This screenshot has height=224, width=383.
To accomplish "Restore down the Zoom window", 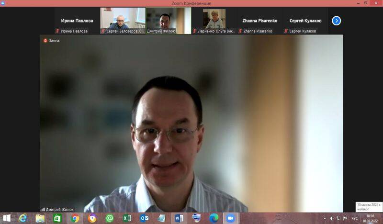I will click(366, 3).
